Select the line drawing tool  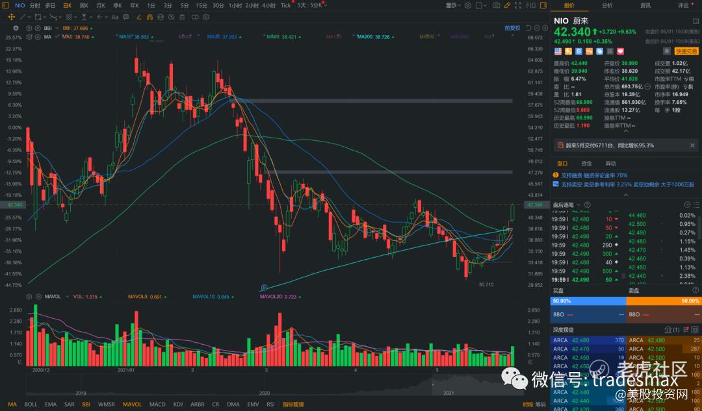[x=22, y=17]
